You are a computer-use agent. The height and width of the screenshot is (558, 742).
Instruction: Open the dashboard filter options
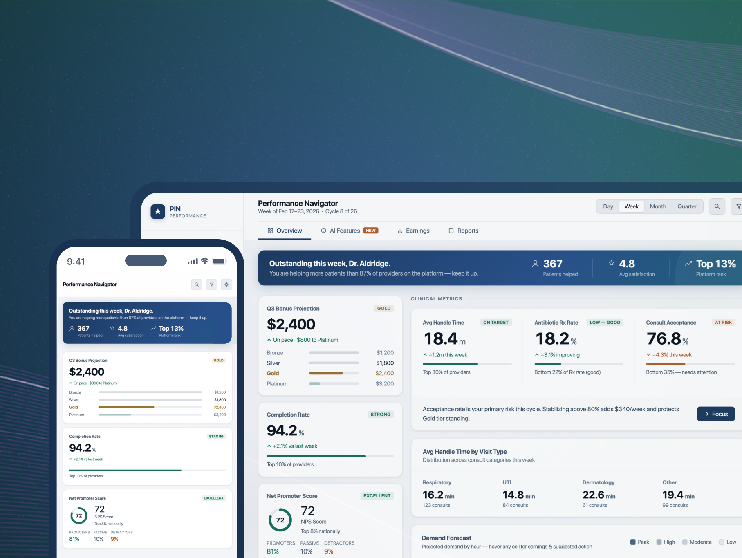click(738, 206)
